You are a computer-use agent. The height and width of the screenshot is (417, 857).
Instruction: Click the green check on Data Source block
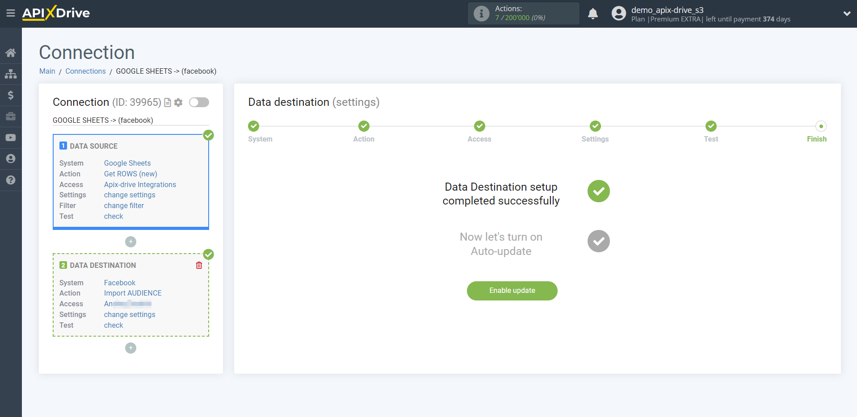(x=208, y=135)
